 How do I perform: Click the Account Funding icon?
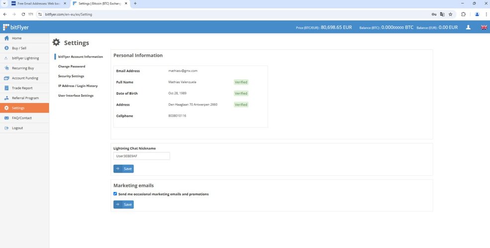(x=6, y=78)
